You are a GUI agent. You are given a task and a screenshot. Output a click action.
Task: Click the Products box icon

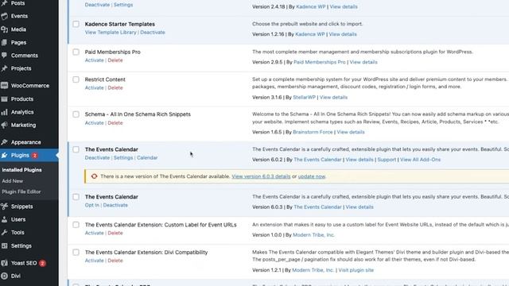click(x=4, y=99)
